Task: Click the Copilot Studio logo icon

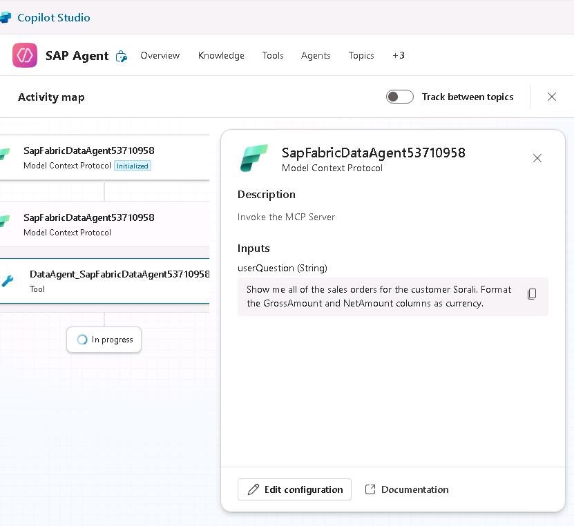Action: [x=6, y=17]
